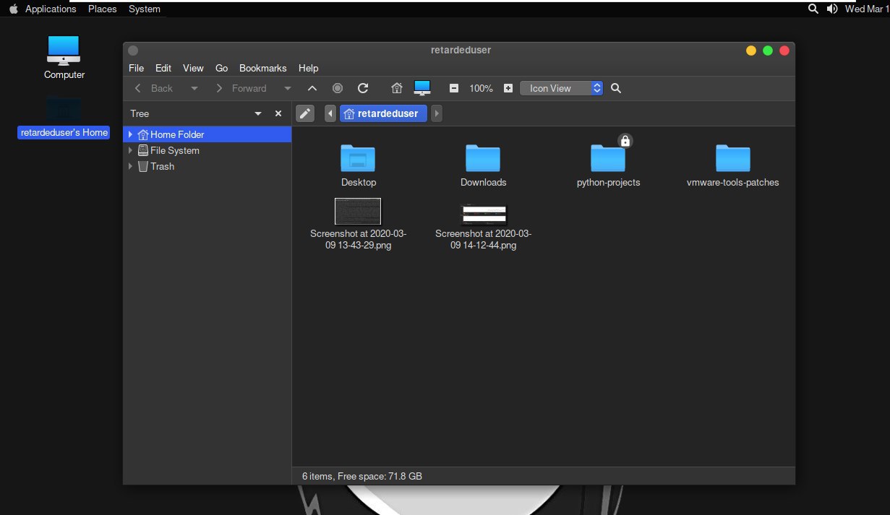The height and width of the screenshot is (515, 890).
Task: Open the System panel menu
Action: tap(145, 9)
